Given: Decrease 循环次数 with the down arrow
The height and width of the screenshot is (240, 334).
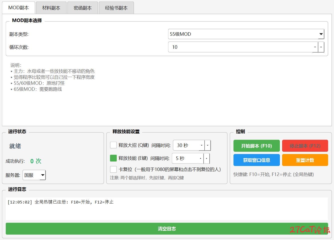Looking at the screenshot, I should point(321,47).
